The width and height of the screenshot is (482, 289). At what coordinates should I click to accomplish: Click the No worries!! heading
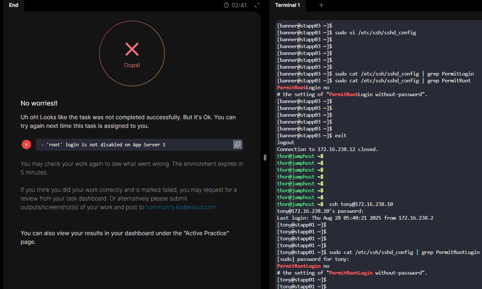click(39, 103)
